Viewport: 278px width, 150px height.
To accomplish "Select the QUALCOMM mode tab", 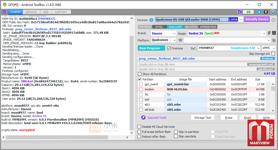I will (x=175, y=27).
